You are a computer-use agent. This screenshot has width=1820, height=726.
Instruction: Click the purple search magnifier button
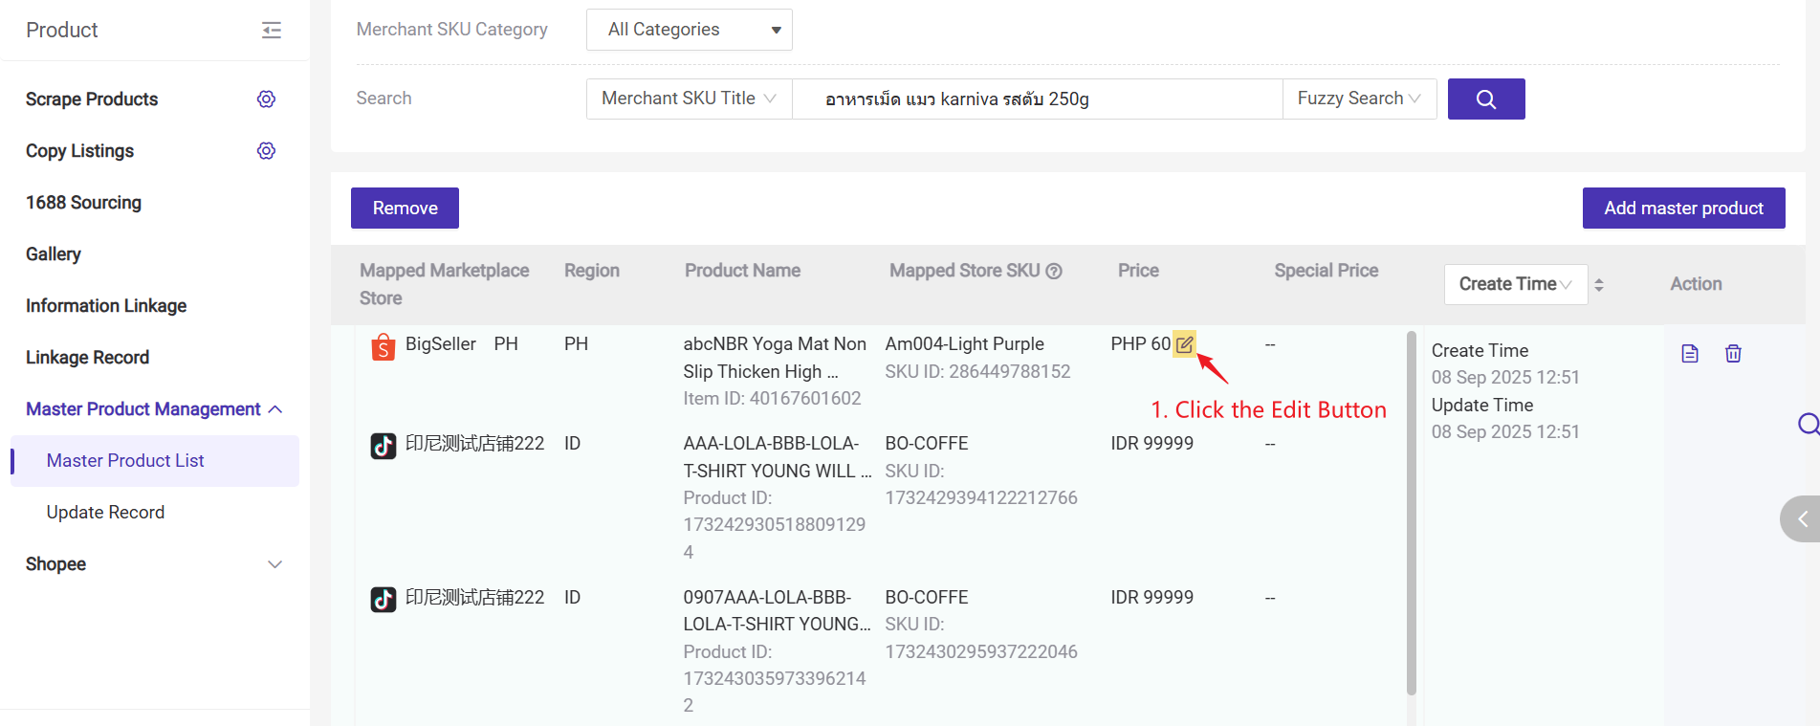point(1486,99)
